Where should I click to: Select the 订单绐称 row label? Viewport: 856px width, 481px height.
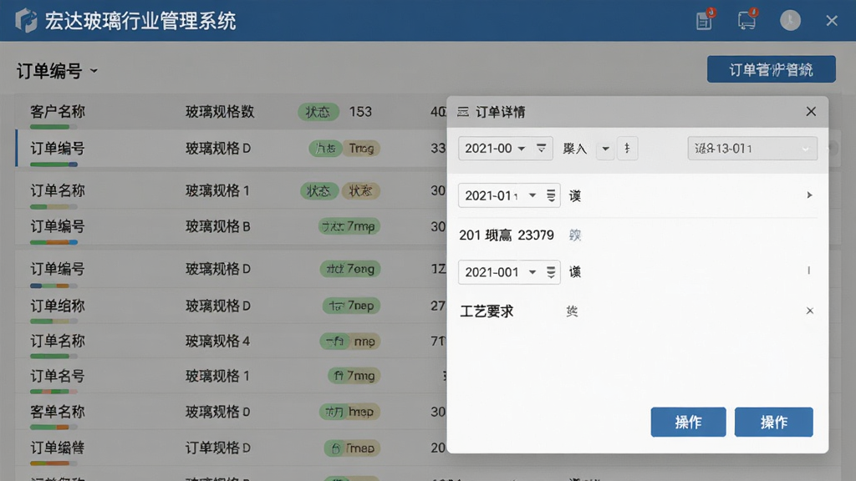tap(58, 306)
